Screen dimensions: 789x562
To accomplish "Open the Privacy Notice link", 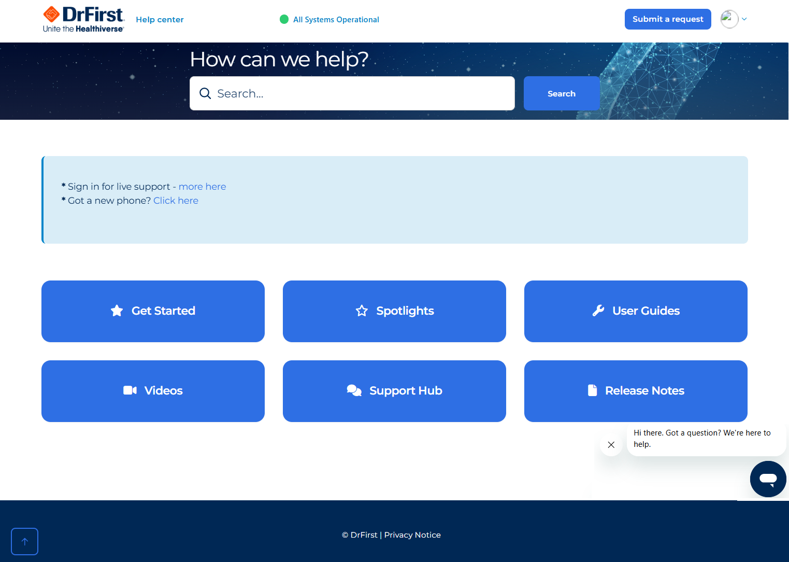I will 412,535.
